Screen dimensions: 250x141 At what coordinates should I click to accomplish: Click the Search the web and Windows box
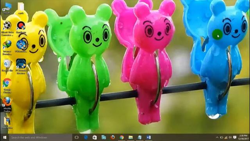(x=41, y=137)
